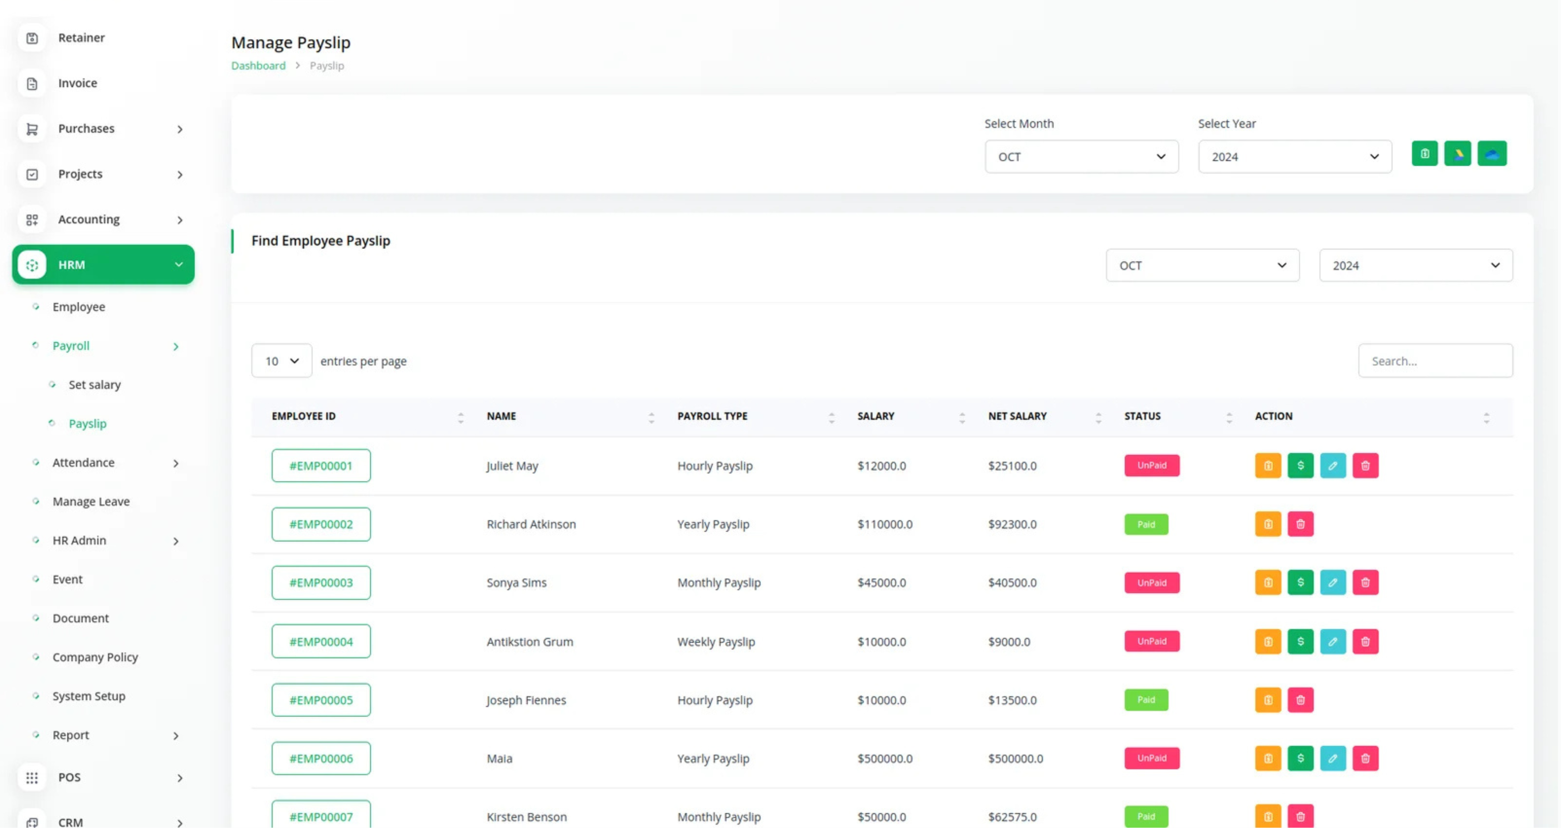
Task: Click the Google Drive upload icon
Action: click(1457, 154)
